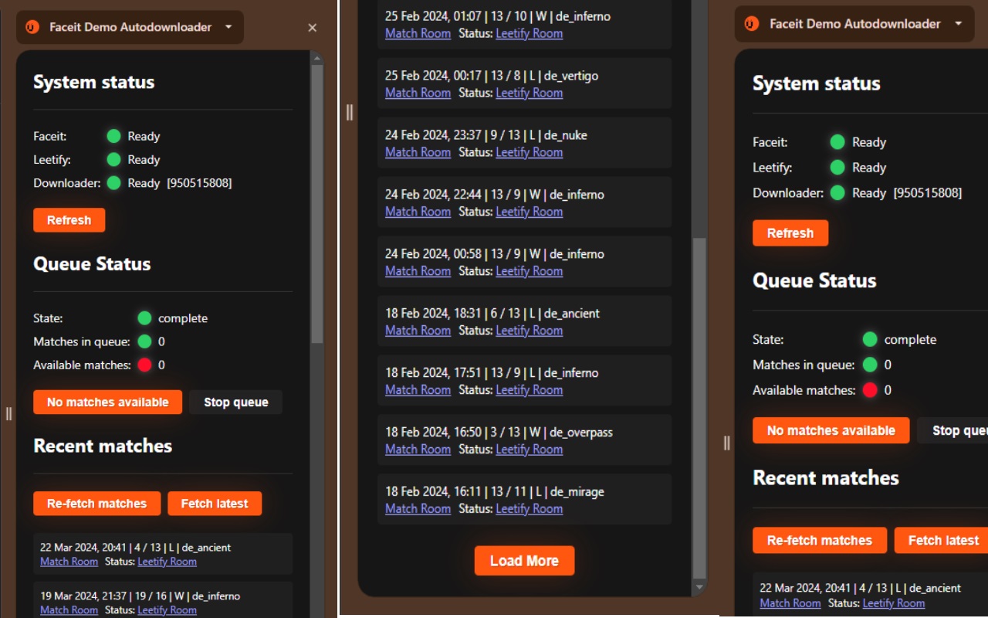The image size is (988, 618).
Task: Click downloader ID [950515808] text in left panel
Action: [x=199, y=183]
